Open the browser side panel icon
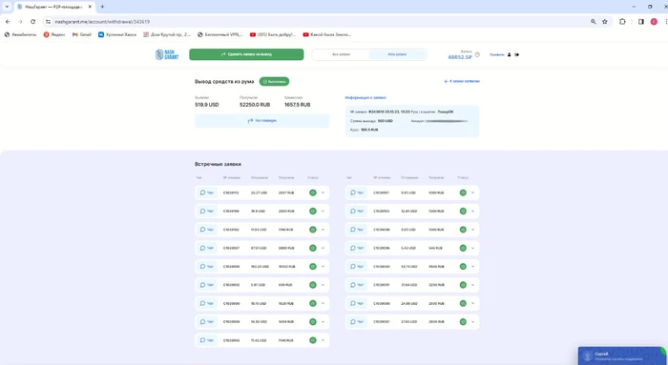 pos(640,21)
